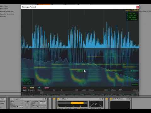The height and width of the screenshot is (113, 151).
Task: Open the EQ & Filters browser category
Action: point(4,6)
